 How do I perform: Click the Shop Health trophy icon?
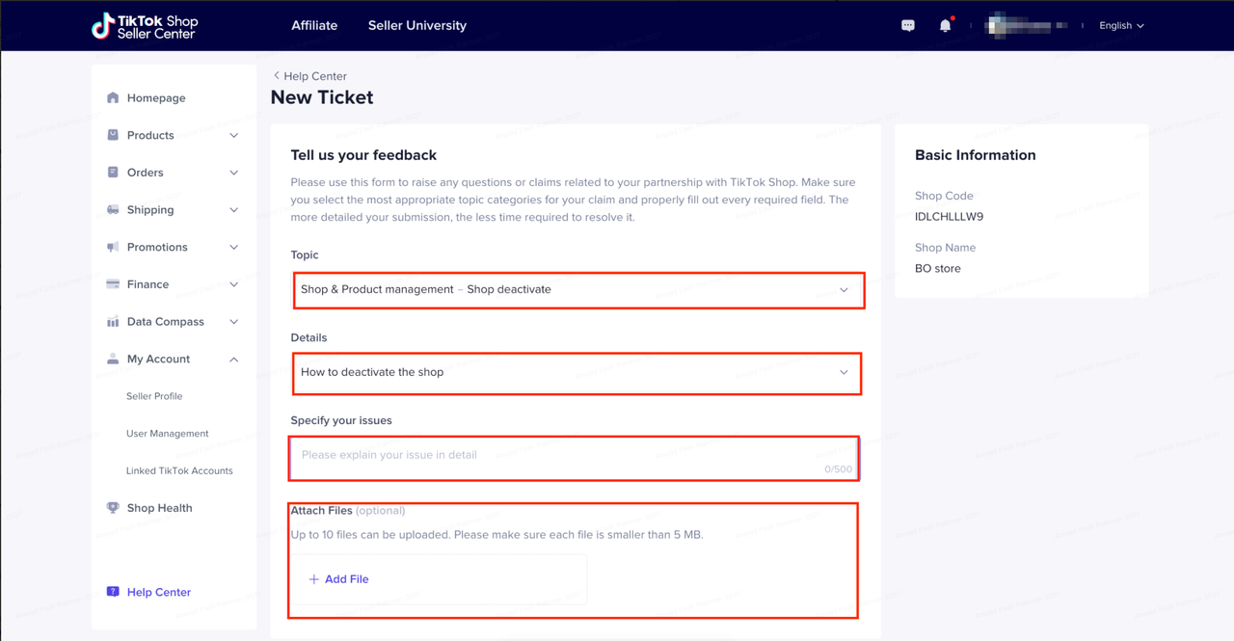113,508
